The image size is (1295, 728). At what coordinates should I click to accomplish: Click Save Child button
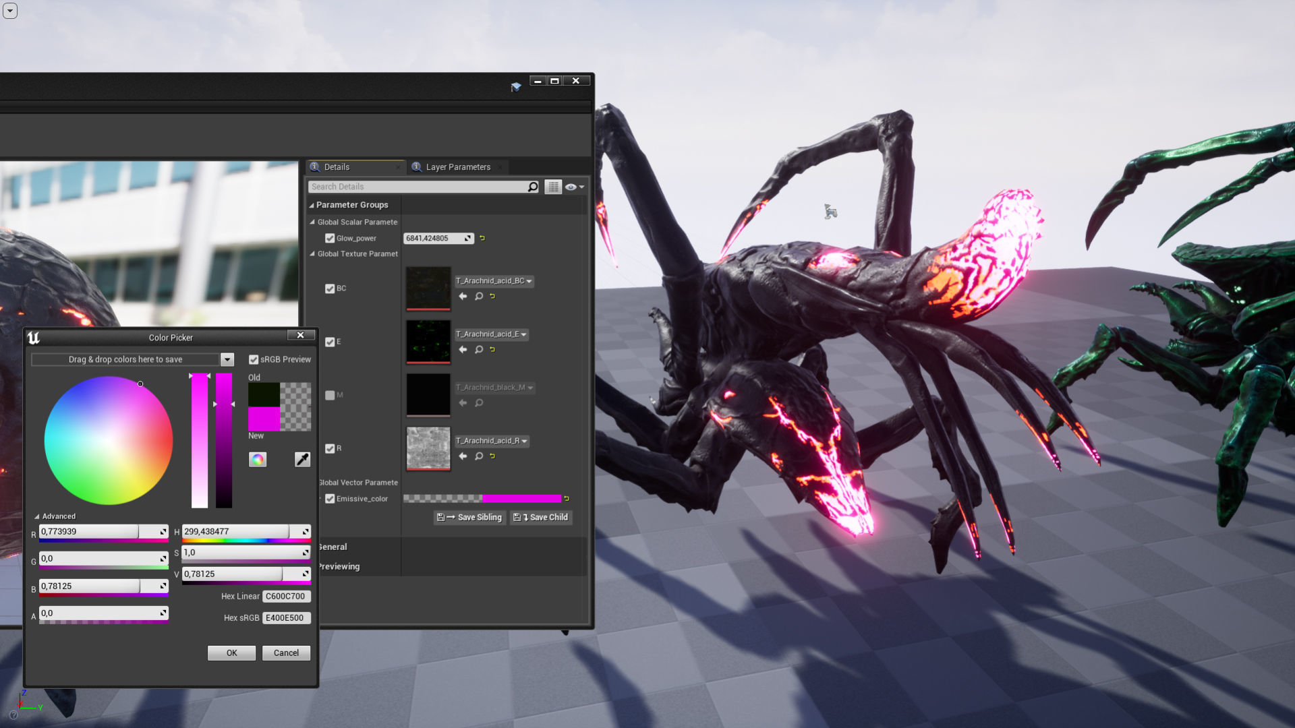541,518
